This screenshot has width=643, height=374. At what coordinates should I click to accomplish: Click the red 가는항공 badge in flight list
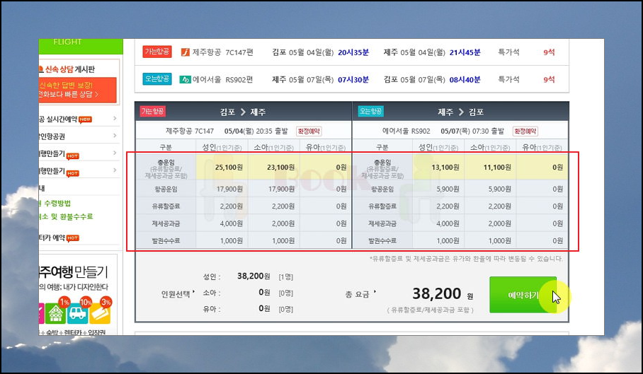(x=157, y=52)
